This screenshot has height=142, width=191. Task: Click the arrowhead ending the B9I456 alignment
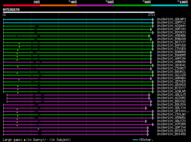(148, 135)
